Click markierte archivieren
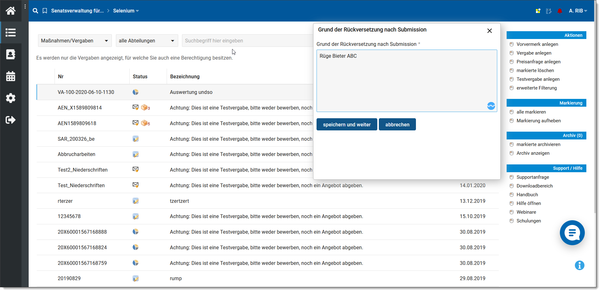Image resolution: width=601 pixels, height=292 pixels. pos(538,144)
